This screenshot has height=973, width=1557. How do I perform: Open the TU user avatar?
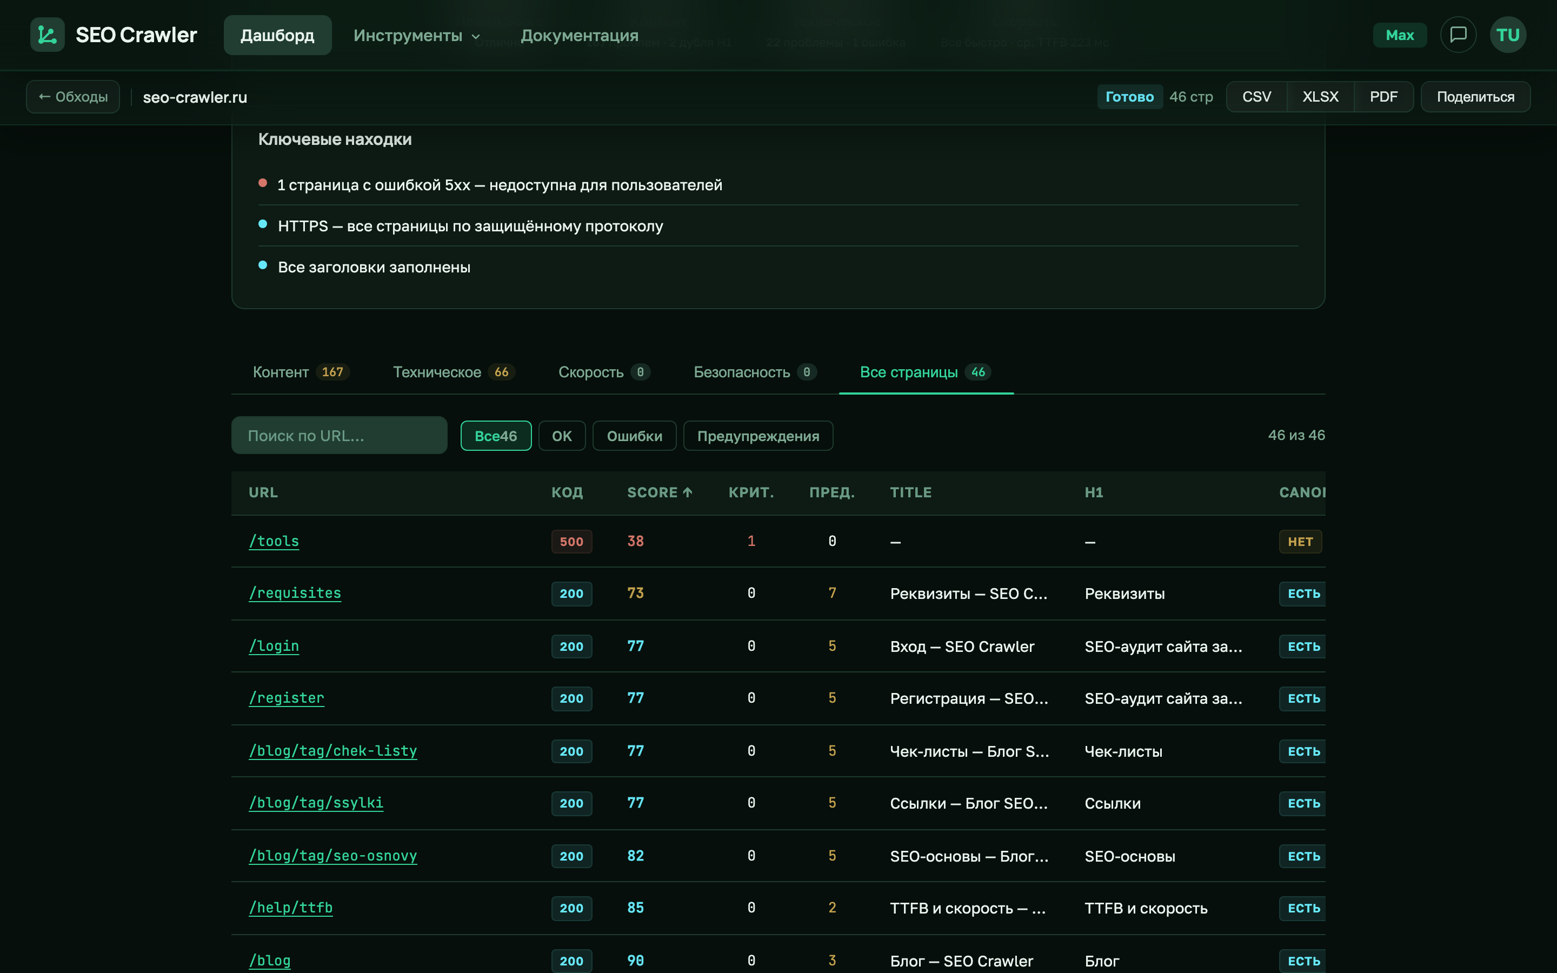click(x=1507, y=35)
